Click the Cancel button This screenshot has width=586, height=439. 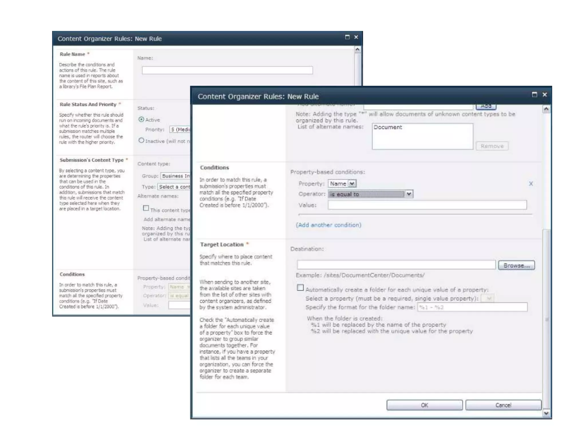click(503, 405)
